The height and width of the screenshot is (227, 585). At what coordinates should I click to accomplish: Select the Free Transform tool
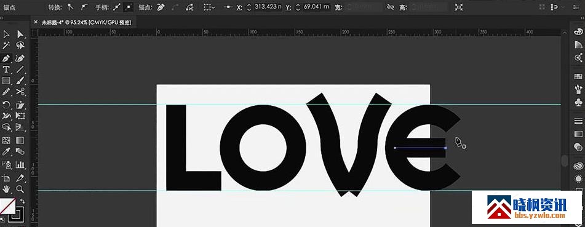(x=20, y=116)
